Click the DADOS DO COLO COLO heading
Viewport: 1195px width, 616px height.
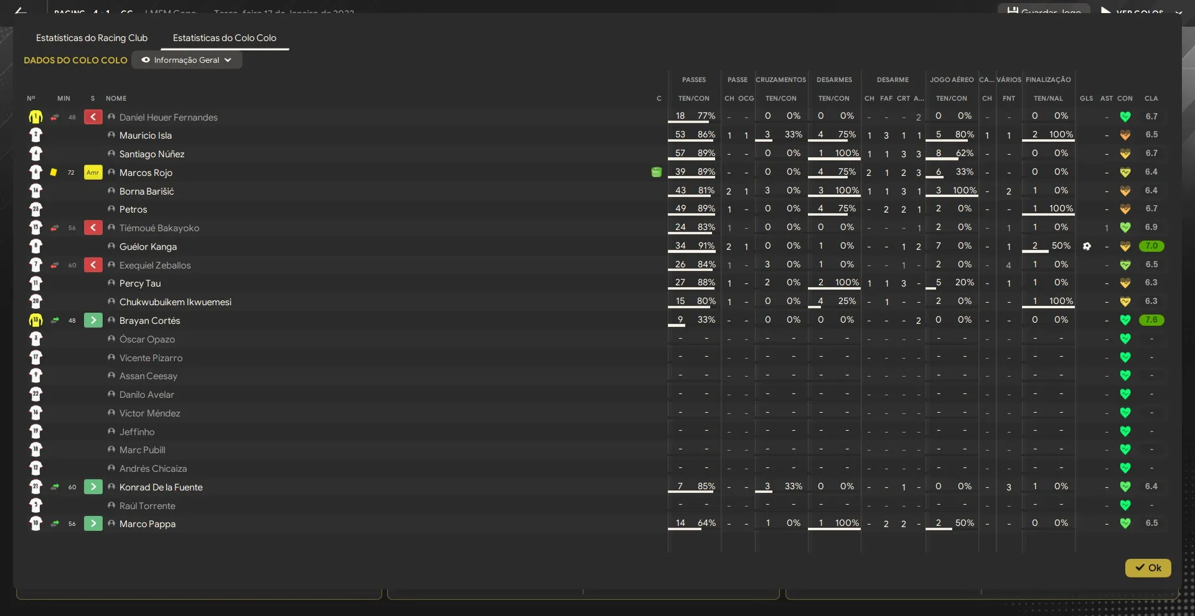point(75,60)
